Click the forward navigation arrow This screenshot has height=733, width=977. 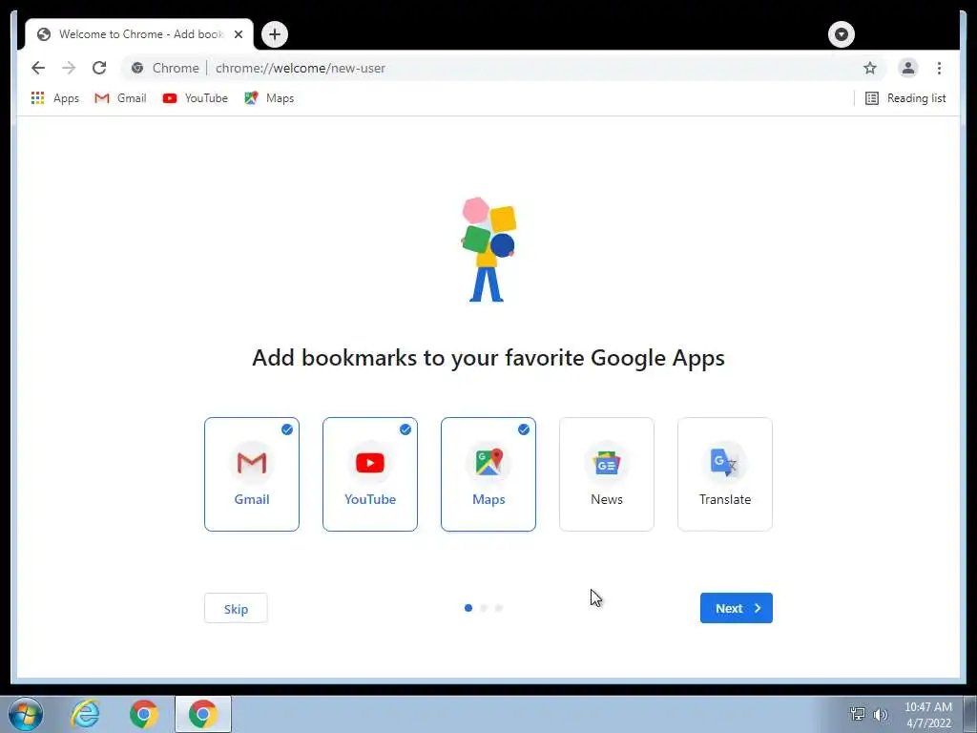point(69,68)
